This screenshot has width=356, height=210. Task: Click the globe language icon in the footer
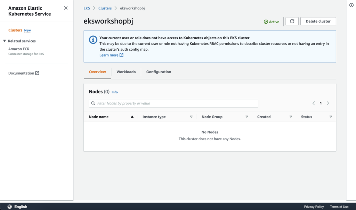click(9, 207)
